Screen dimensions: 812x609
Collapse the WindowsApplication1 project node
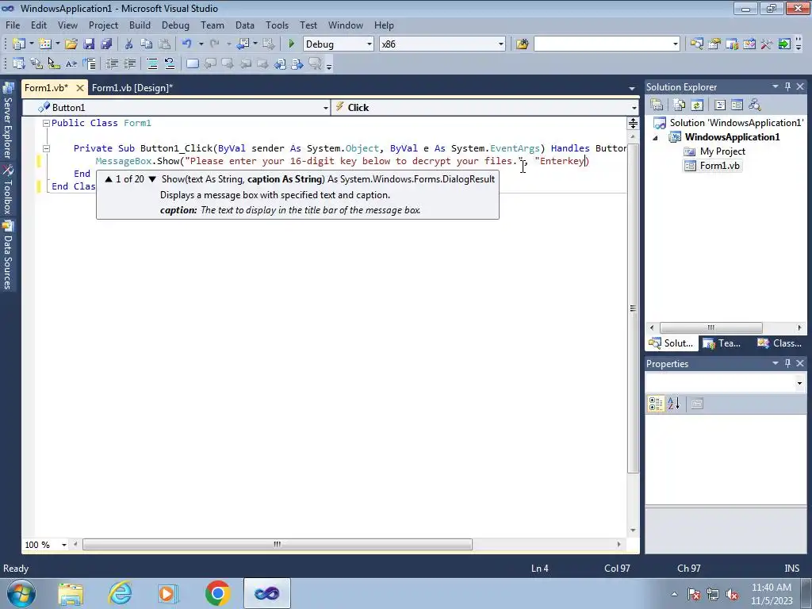click(656, 137)
